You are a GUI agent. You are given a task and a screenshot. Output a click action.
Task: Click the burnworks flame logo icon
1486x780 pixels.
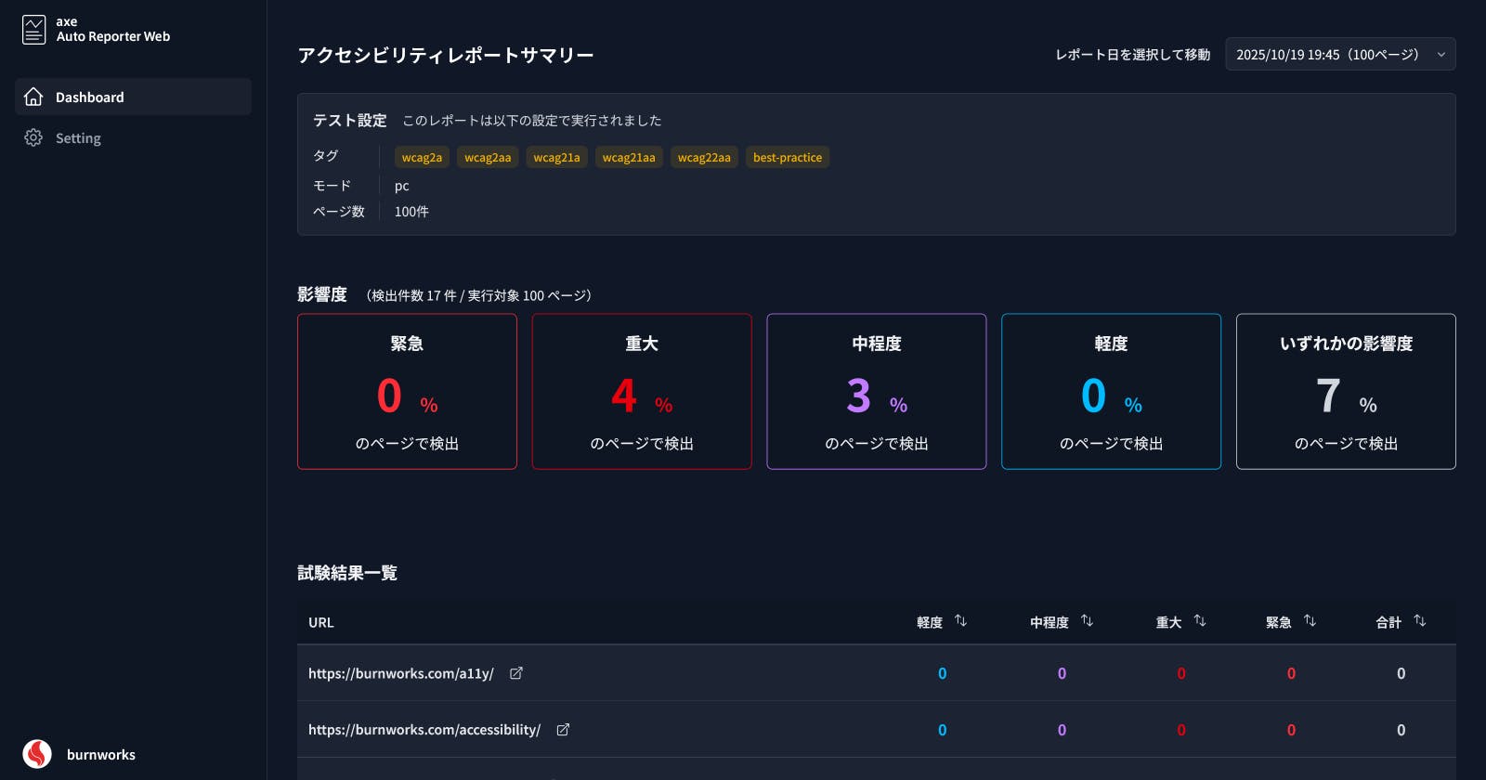37,754
